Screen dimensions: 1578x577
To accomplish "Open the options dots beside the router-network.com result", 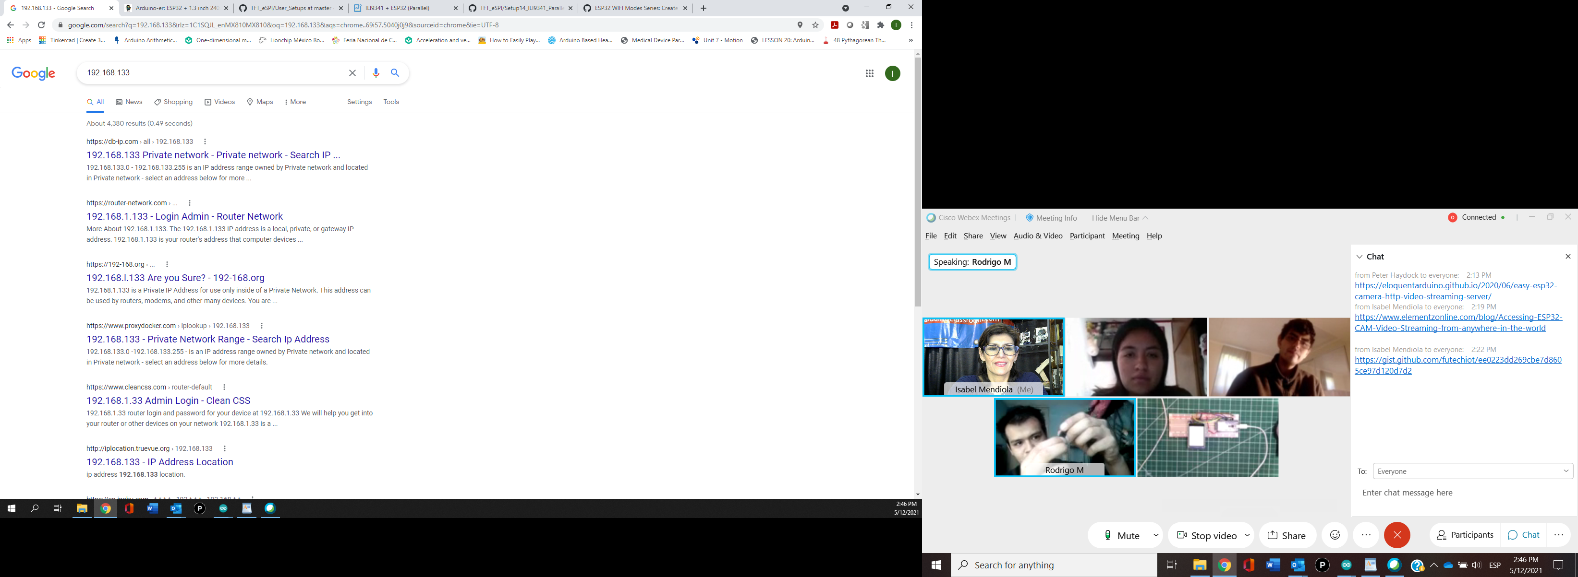I will pyautogui.click(x=189, y=203).
